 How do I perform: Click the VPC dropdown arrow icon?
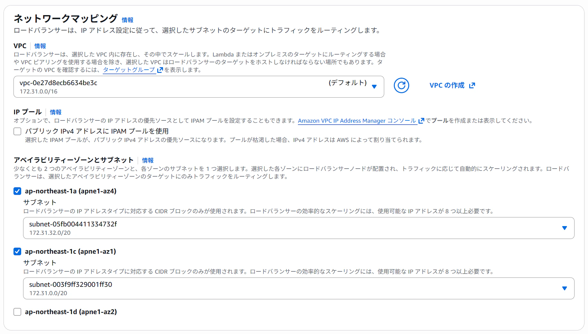click(x=374, y=86)
